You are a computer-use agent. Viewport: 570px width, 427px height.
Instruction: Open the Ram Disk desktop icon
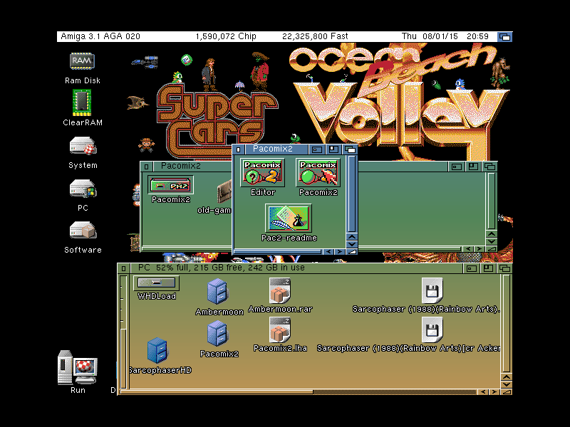(x=82, y=61)
